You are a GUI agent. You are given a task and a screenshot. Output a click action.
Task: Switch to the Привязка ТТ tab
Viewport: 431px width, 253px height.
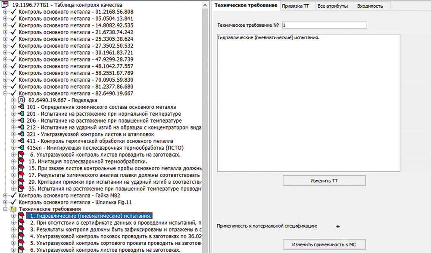tap(295, 6)
